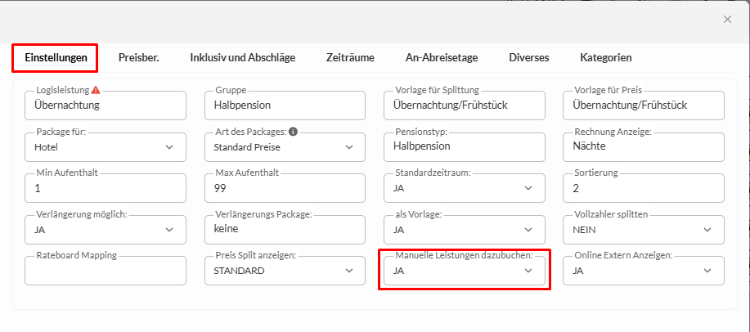Screen dimensions: 750x332
Task: Switch to the Preisber. tab
Action: coord(138,57)
